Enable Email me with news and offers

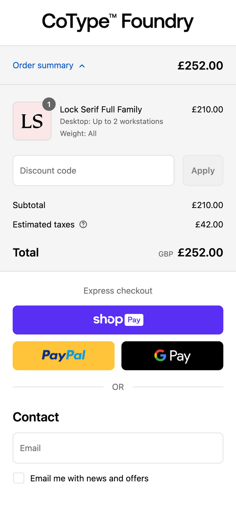(x=19, y=478)
